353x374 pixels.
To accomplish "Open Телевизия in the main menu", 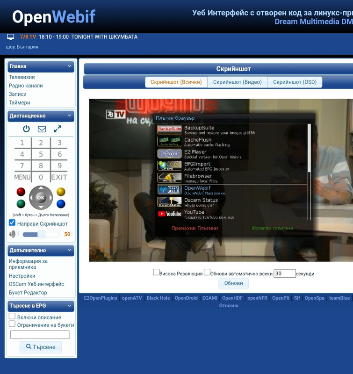I will 22,77.
